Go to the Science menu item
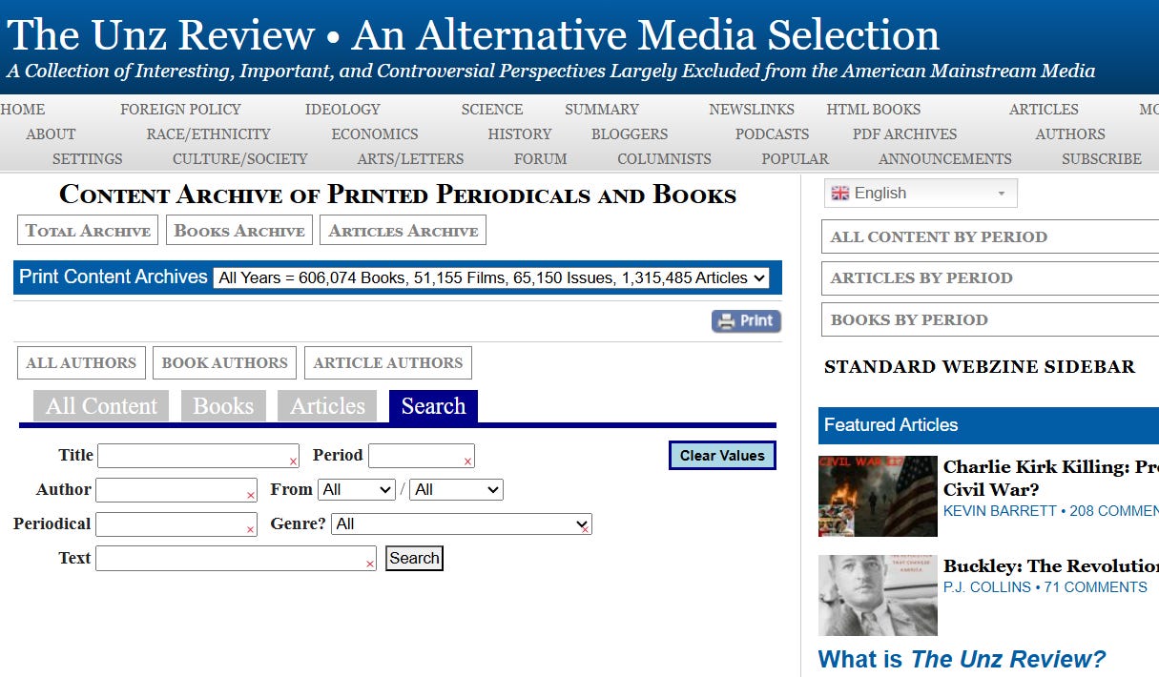 coord(492,110)
